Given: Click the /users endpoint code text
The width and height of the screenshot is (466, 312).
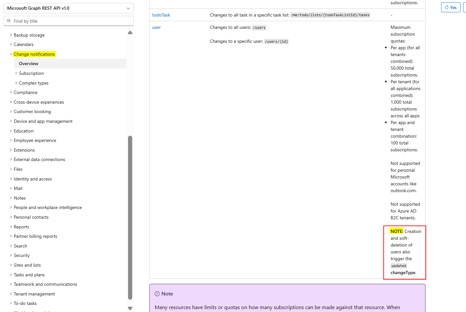Looking at the screenshot, I should pos(259,28).
